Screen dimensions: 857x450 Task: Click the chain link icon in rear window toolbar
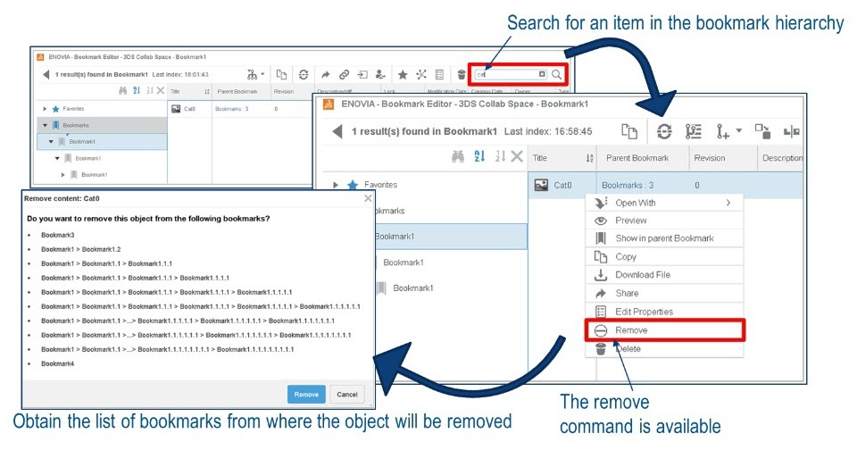pyautogui.click(x=344, y=74)
